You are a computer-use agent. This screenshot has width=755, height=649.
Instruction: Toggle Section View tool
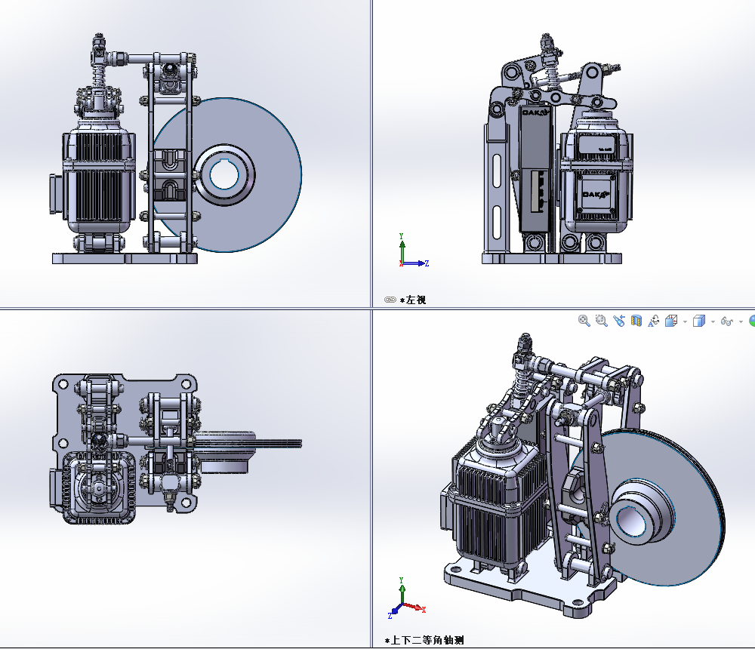636,321
